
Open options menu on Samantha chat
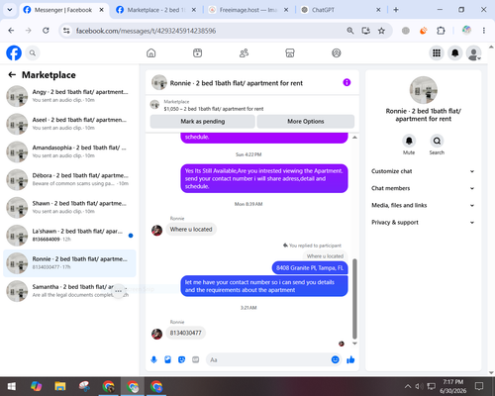point(119,291)
